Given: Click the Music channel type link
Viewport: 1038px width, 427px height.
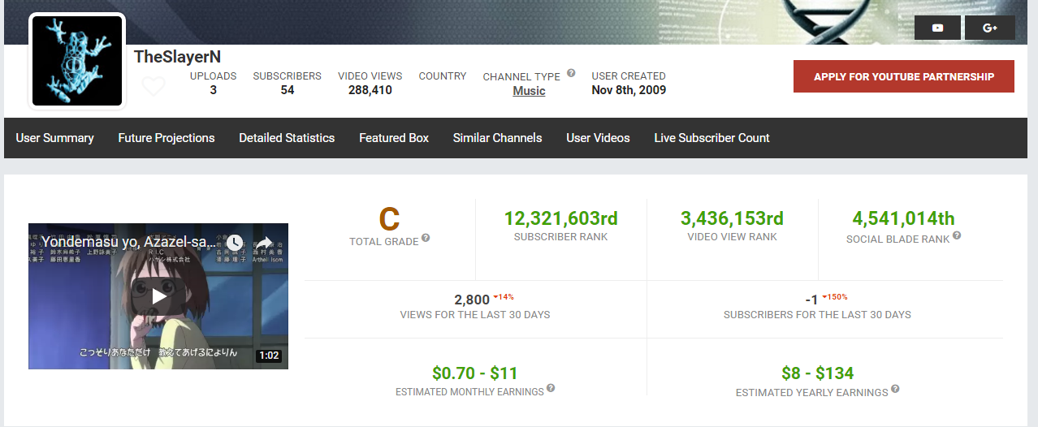Looking at the screenshot, I should click(529, 91).
